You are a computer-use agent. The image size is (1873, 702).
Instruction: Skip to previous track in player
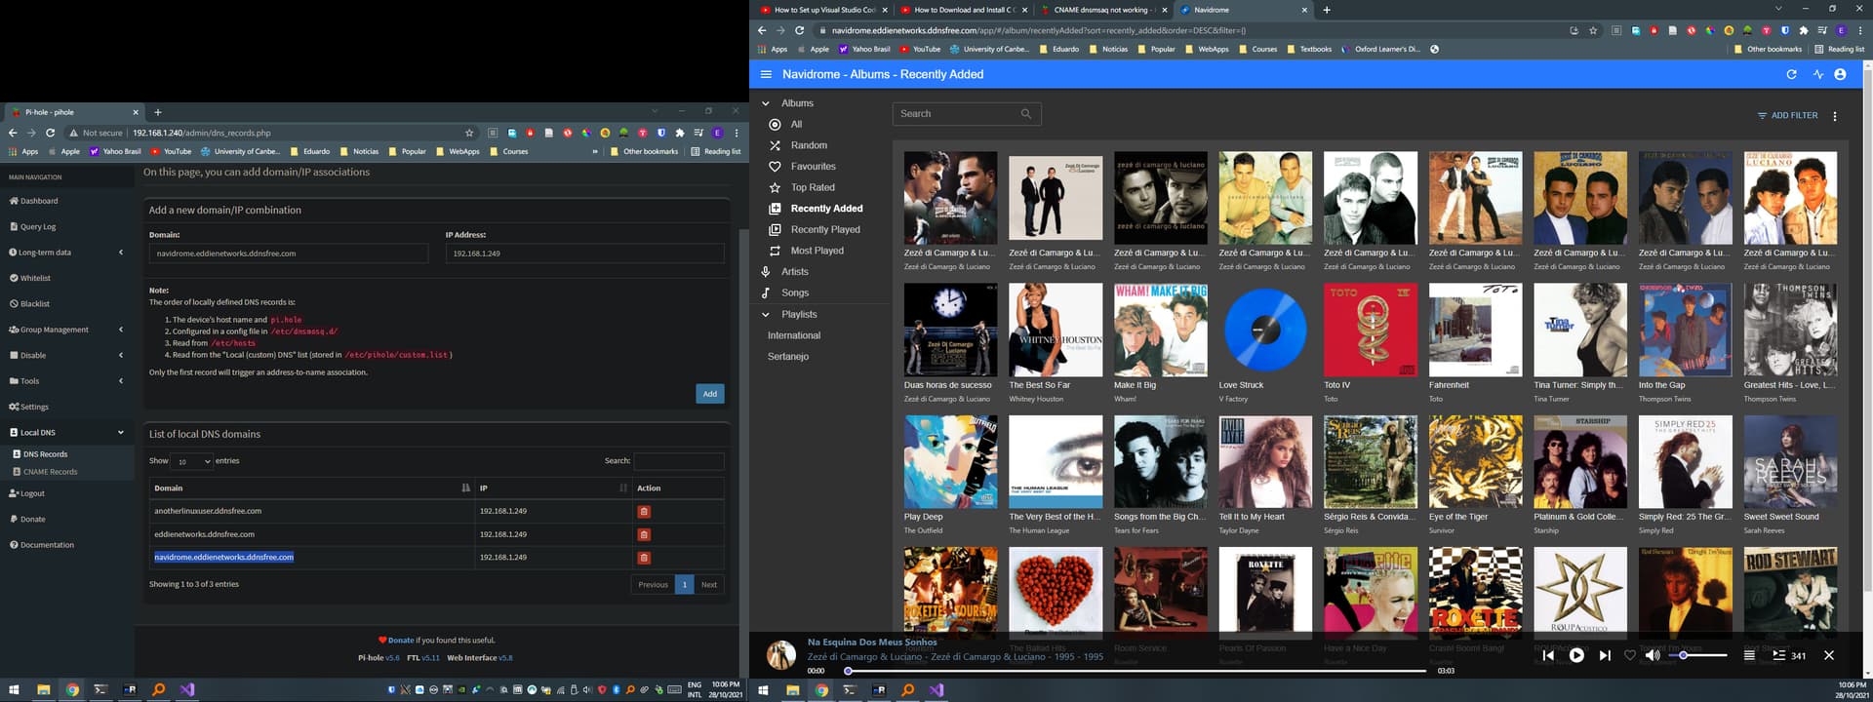click(x=1548, y=655)
